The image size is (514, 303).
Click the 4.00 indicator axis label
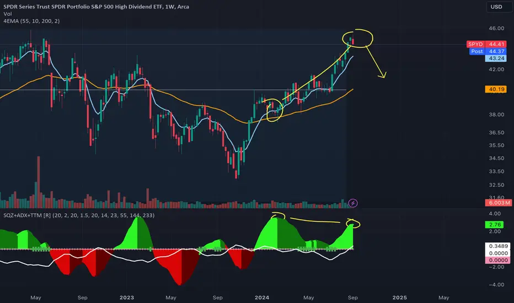495,214
